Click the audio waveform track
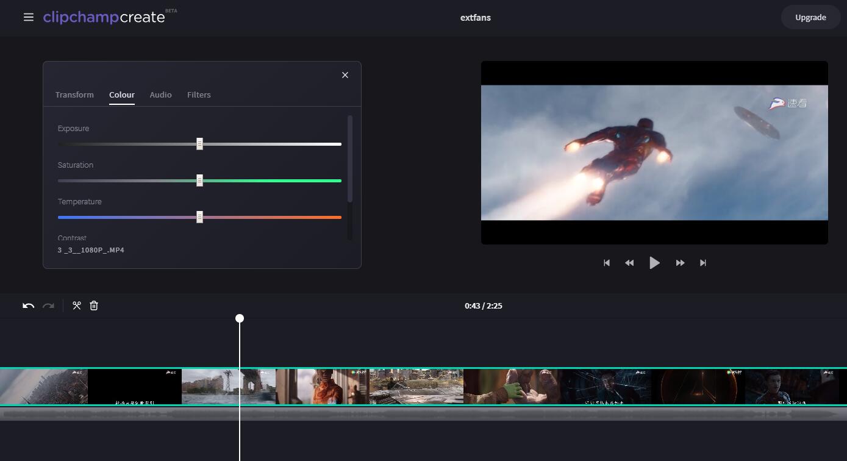 [423, 414]
